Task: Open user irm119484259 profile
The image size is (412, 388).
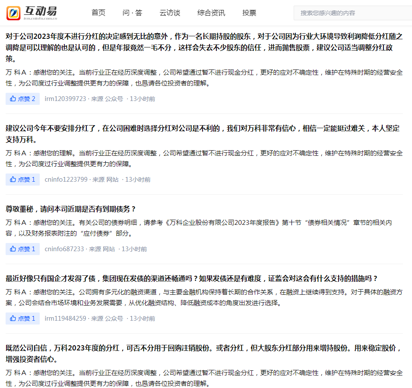Action: click(65, 319)
